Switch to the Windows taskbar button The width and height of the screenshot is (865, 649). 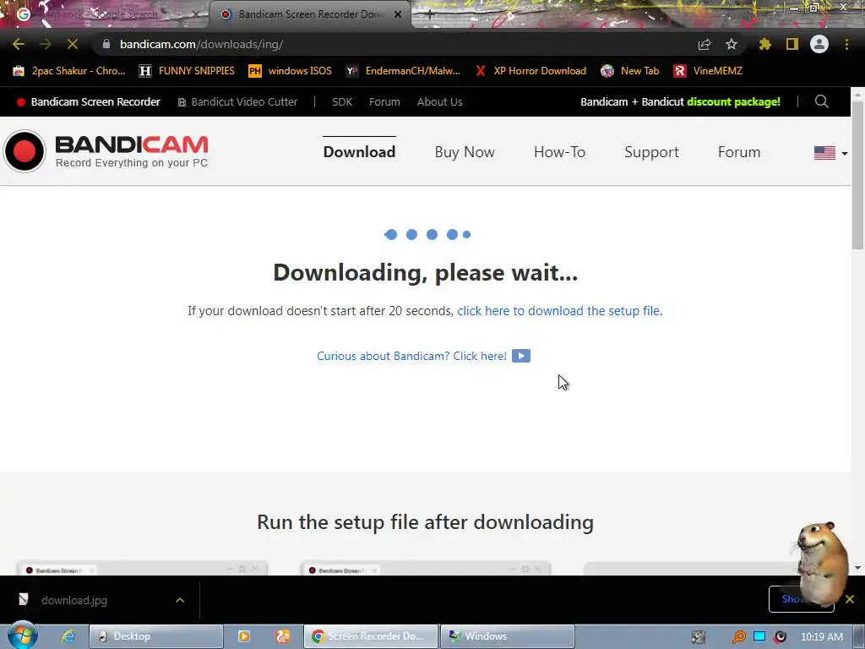coord(508,636)
